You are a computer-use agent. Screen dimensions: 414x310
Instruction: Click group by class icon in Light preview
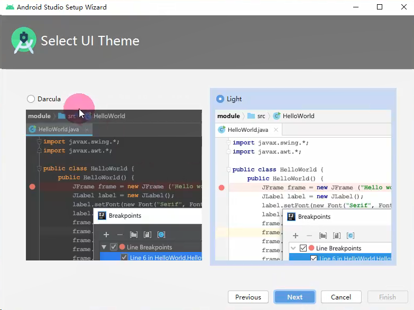coord(351,236)
